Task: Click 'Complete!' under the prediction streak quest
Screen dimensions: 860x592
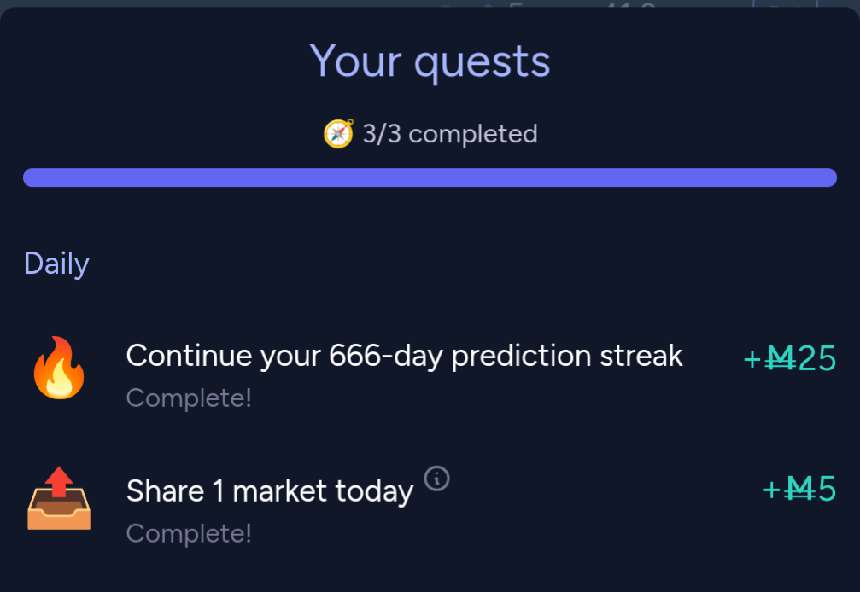Action: click(189, 398)
